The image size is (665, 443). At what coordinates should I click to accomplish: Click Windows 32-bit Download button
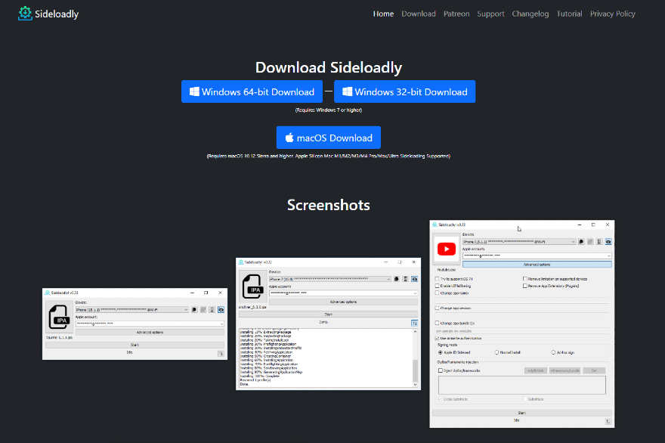coord(404,91)
